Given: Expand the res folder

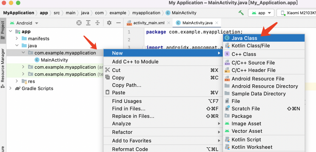Looking at the screenshot, I should (17, 81).
